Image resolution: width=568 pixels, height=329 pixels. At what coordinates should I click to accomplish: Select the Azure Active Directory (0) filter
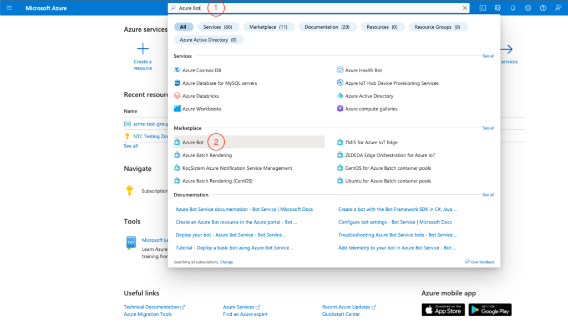pyautogui.click(x=209, y=40)
